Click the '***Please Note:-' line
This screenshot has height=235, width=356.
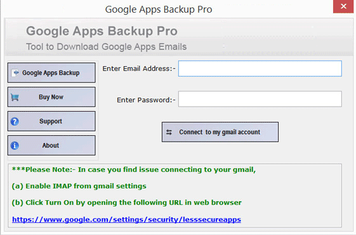(134, 170)
